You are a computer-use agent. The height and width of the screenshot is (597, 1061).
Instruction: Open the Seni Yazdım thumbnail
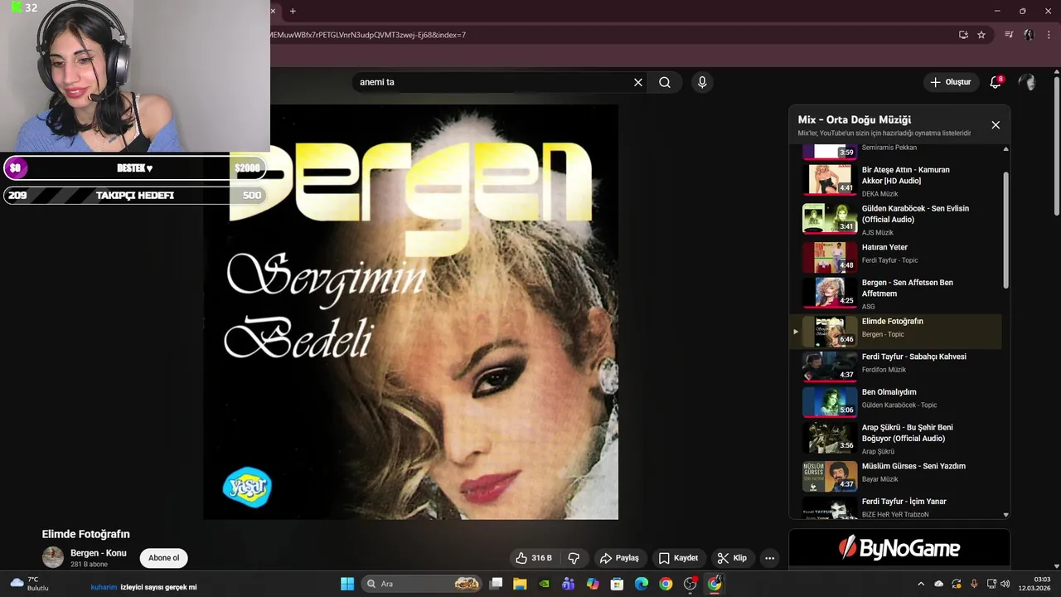click(x=830, y=476)
